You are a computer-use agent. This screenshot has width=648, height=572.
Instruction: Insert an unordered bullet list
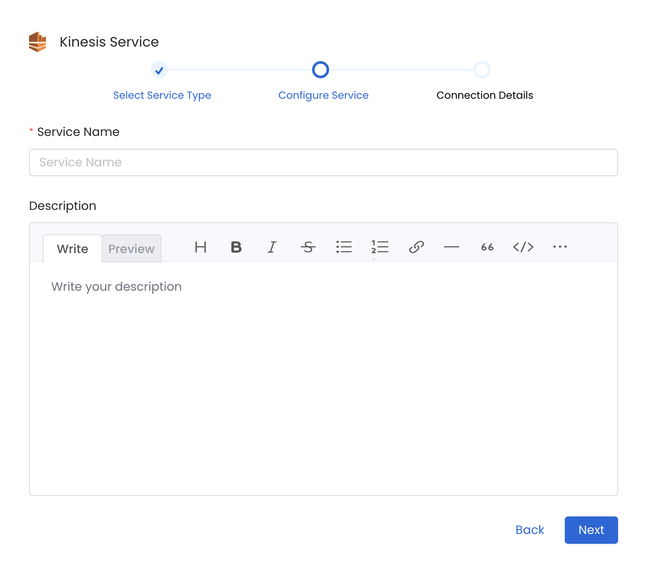pyautogui.click(x=344, y=247)
